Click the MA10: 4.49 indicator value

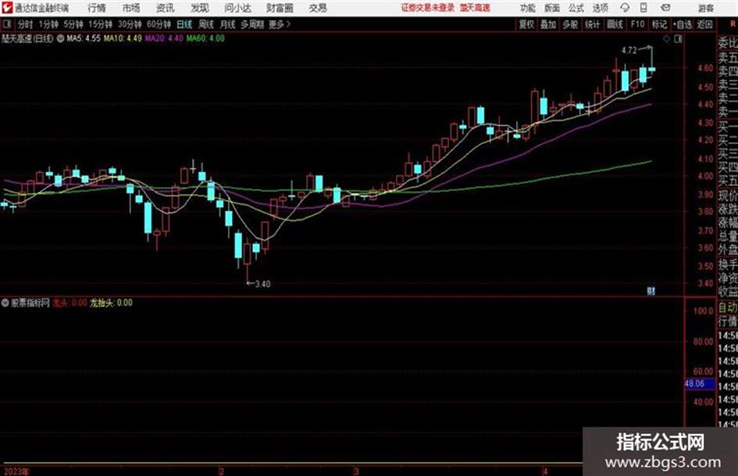click(x=123, y=38)
